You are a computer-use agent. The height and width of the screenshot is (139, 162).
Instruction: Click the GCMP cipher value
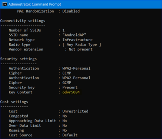[67, 83]
